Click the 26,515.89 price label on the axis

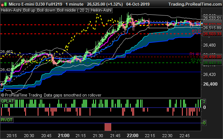pos(212,28)
